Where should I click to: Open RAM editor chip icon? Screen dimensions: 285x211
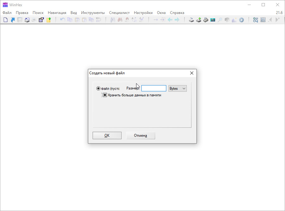tap(206, 20)
